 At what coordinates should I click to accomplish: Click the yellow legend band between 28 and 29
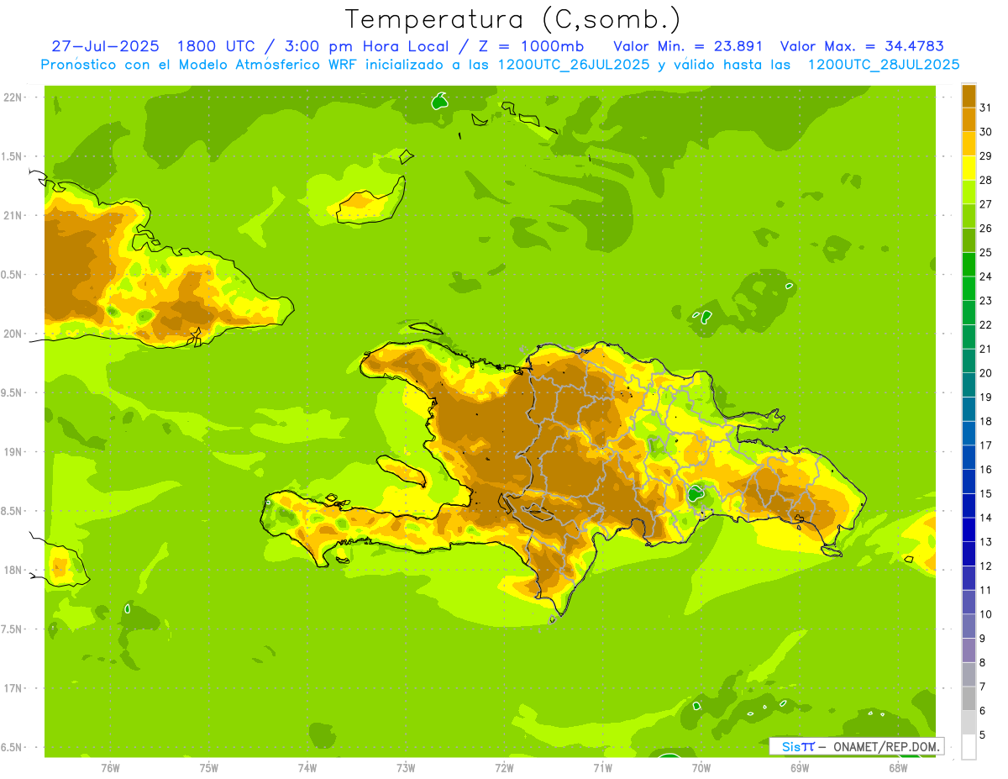click(969, 167)
